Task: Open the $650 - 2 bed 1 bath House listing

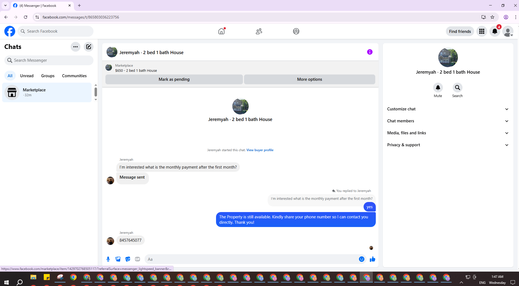Action: (x=136, y=70)
